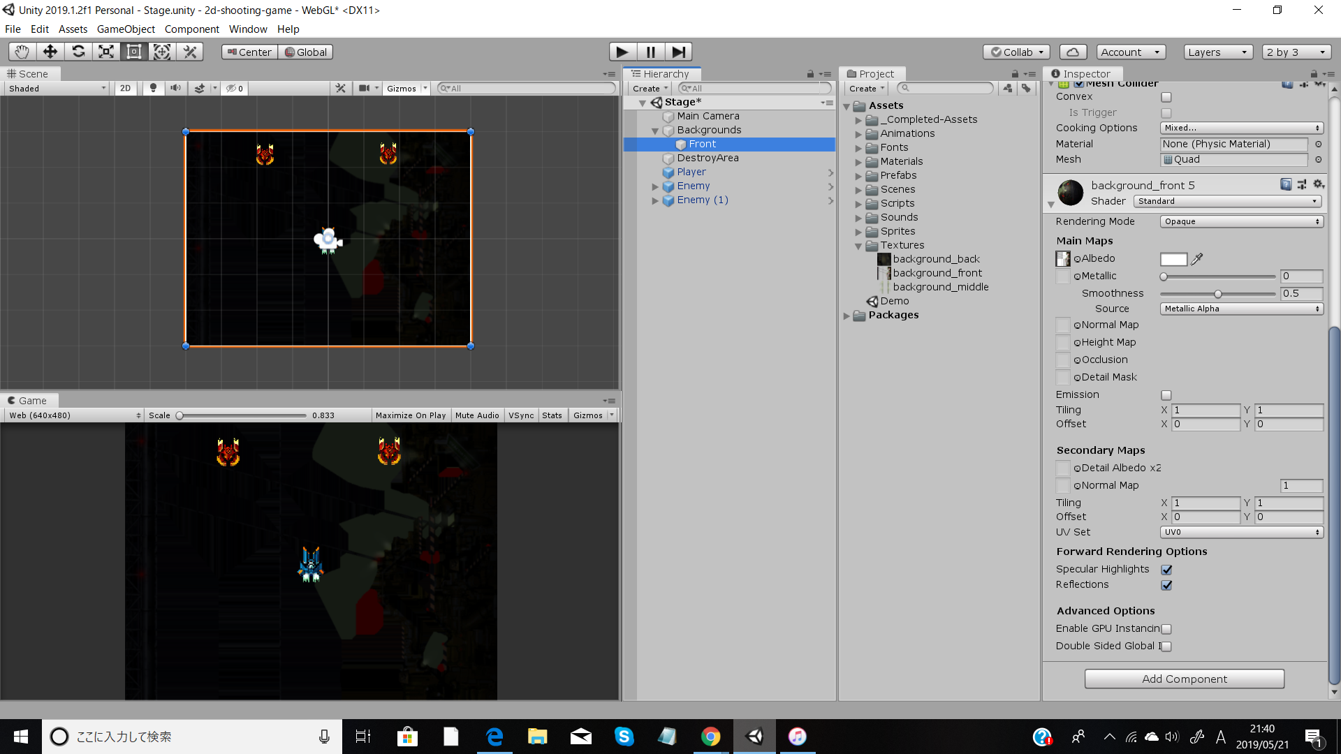Open Web (640x480) resolution dropdown
The width and height of the screenshot is (1341, 754).
click(x=73, y=415)
